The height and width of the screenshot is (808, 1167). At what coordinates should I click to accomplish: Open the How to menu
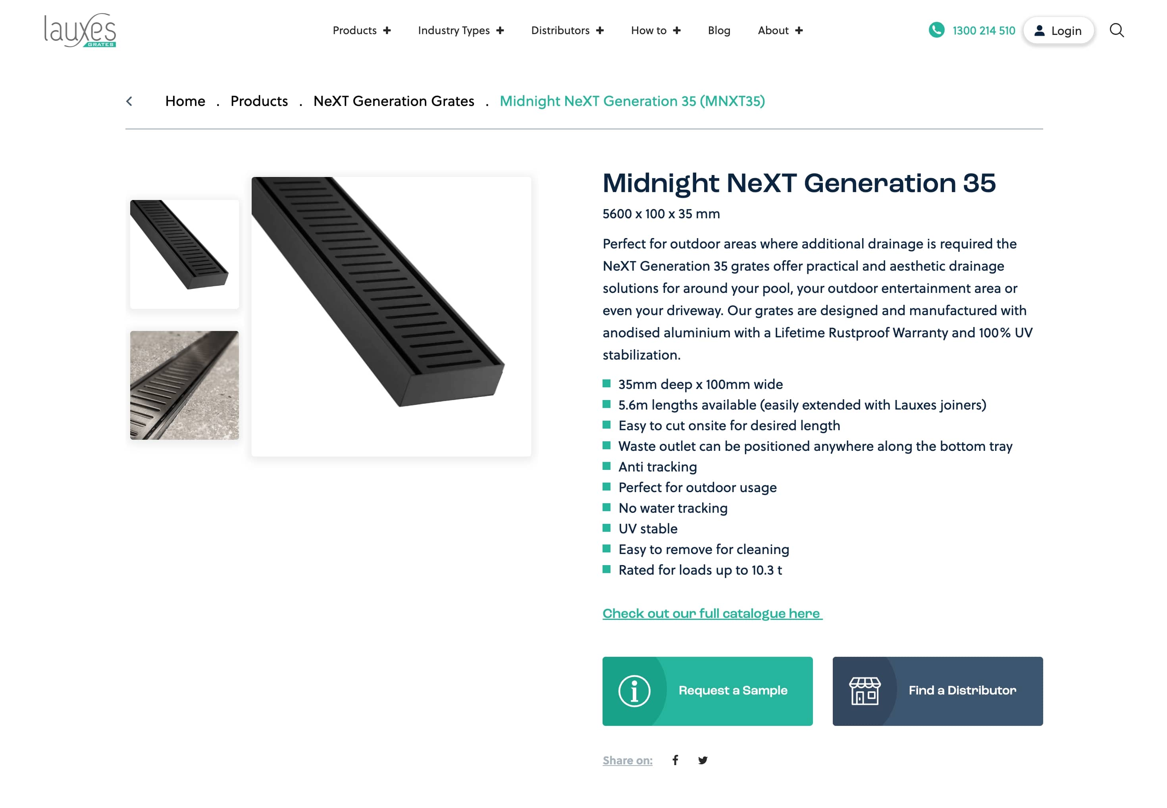point(656,31)
